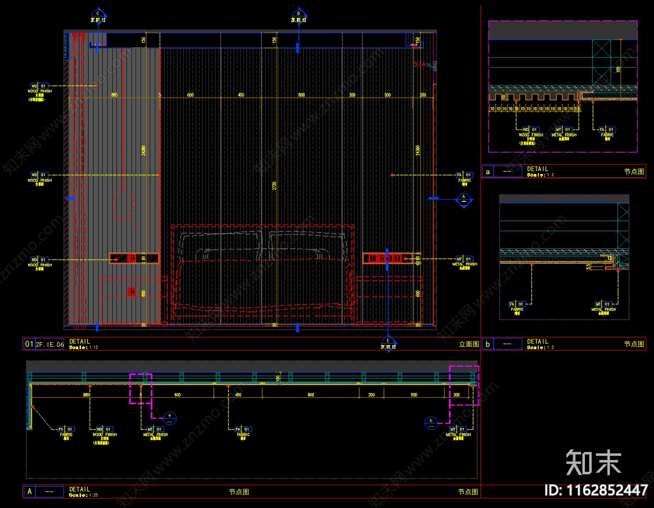This screenshot has height=508, width=654.
Task: Click the '895' dimension in the elevation
Action: pyautogui.click(x=114, y=95)
